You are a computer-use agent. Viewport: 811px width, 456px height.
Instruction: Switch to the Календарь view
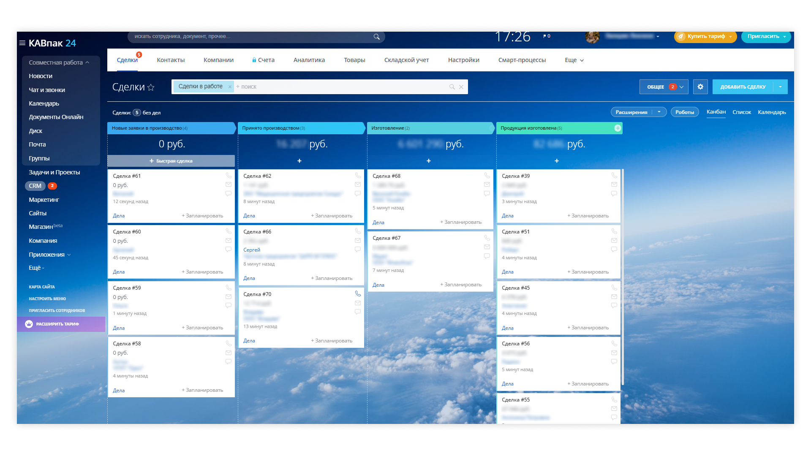pyautogui.click(x=772, y=112)
